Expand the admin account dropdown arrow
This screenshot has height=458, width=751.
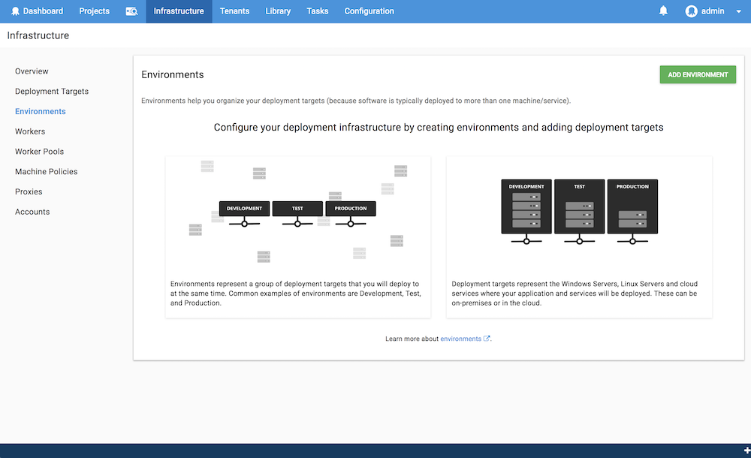click(738, 11)
